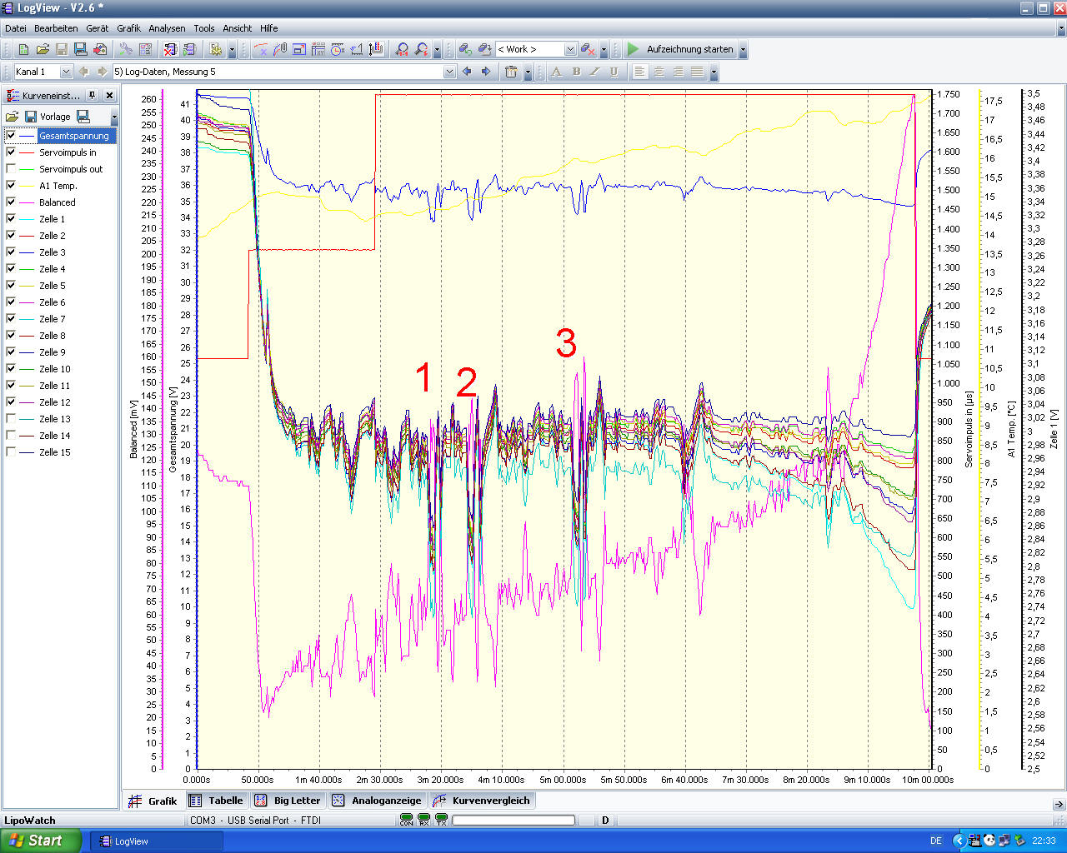Screen dimensions: 1067x853
Task: Click the XY table grid icon
Action: [x=318, y=49]
